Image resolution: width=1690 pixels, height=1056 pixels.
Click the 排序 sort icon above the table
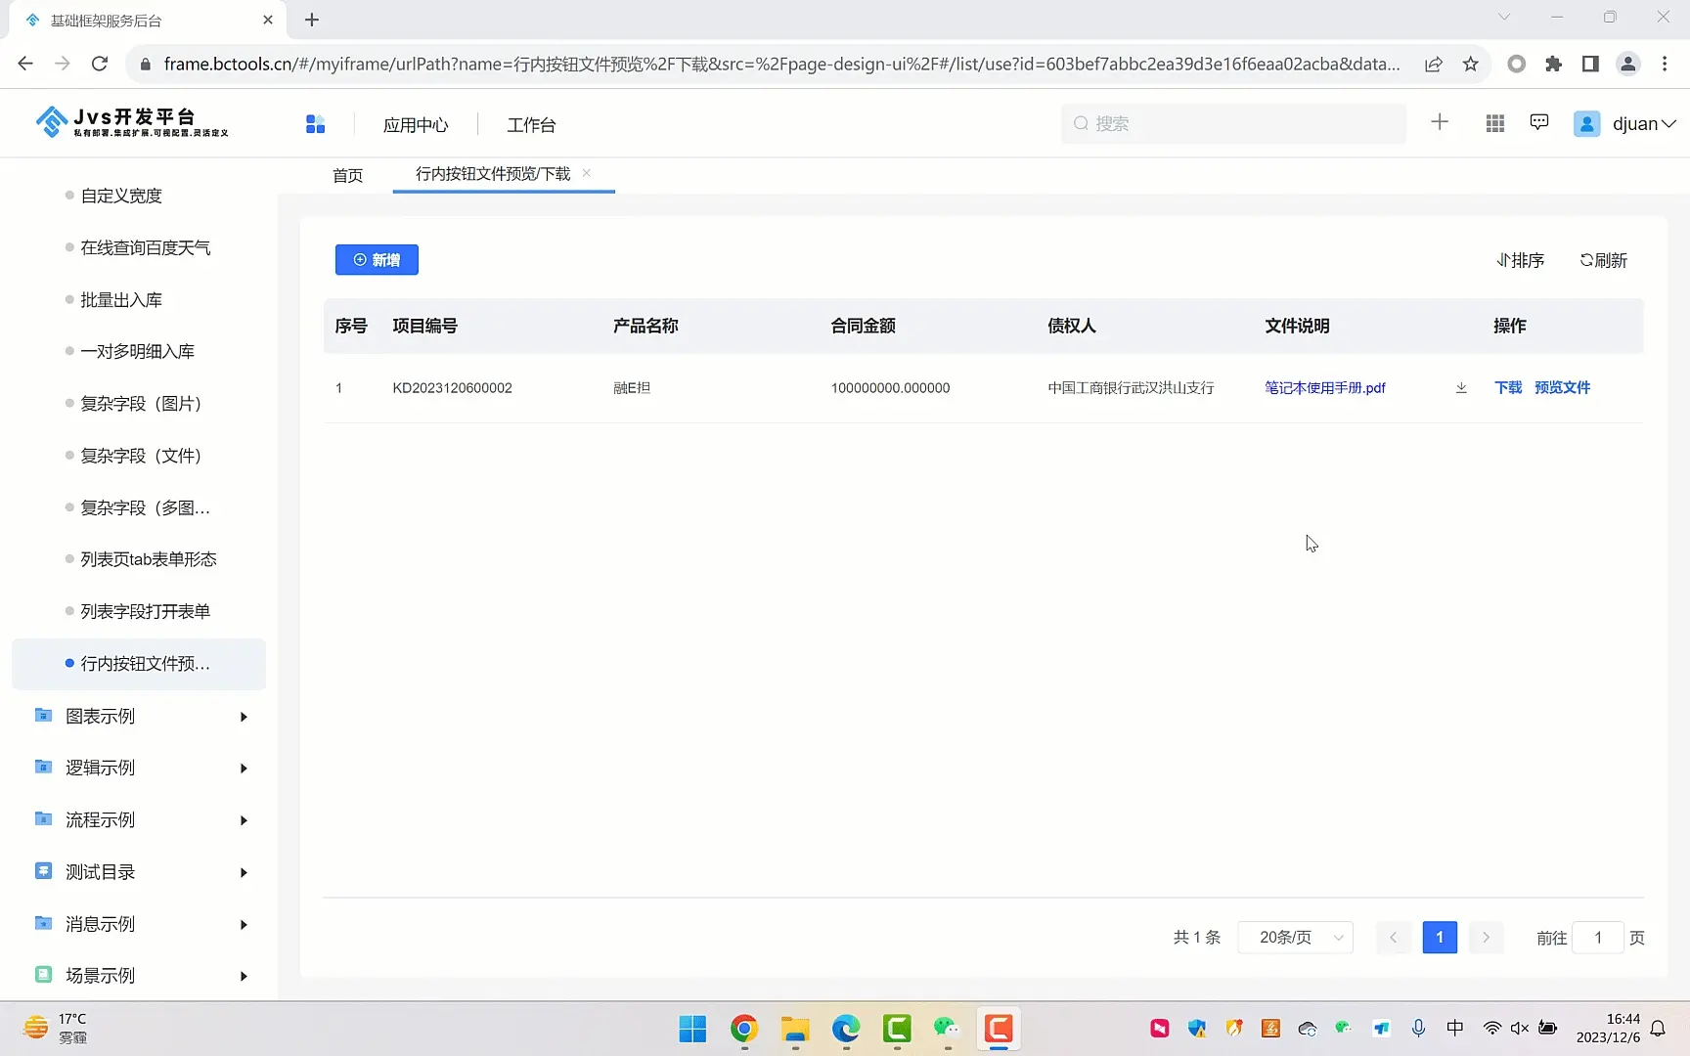point(1520,259)
